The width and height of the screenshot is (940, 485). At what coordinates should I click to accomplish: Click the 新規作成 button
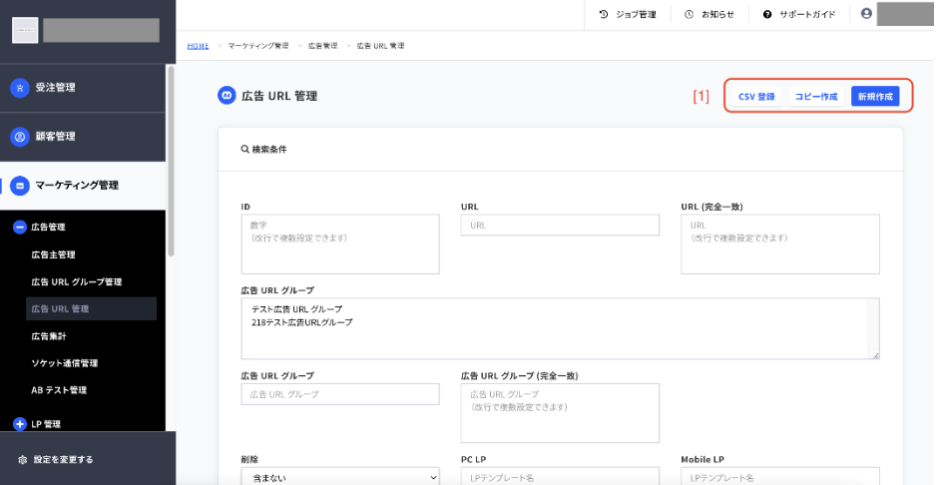[x=875, y=97]
